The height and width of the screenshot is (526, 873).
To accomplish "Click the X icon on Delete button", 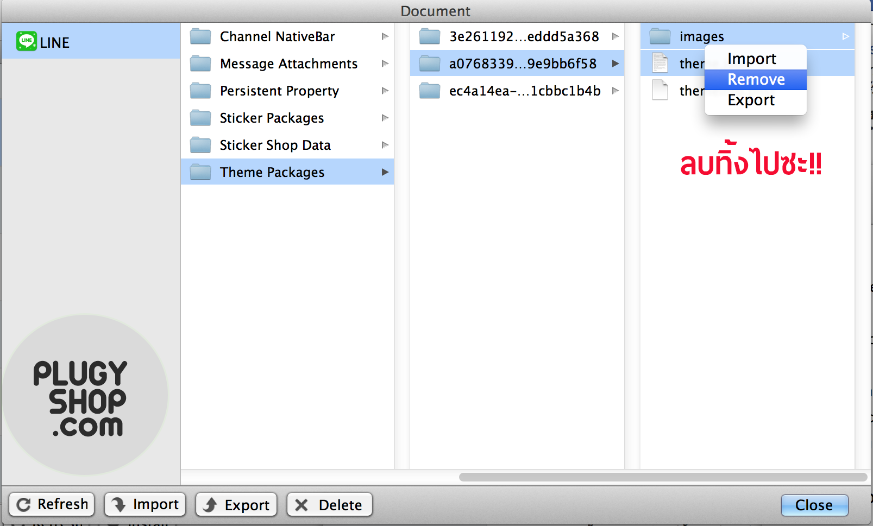I will [302, 505].
